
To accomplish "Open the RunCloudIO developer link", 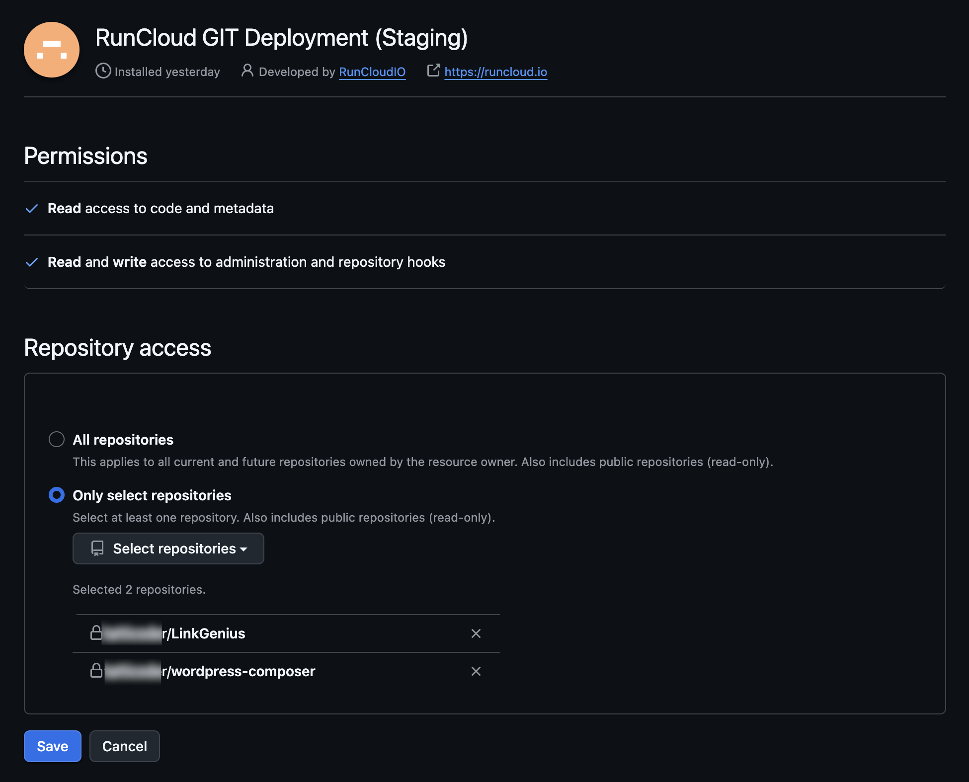I will [x=372, y=72].
